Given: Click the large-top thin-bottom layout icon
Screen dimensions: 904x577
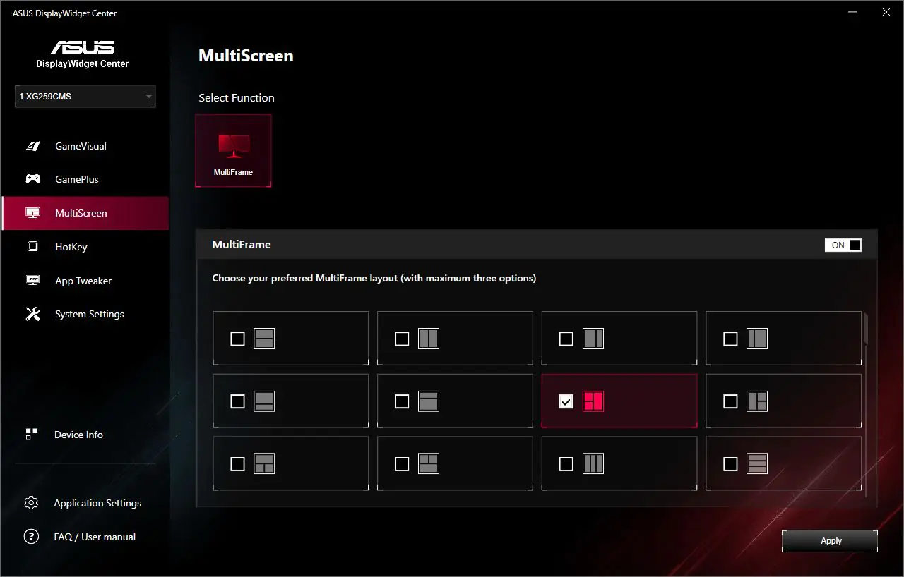Looking at the screenshot, I should (264, 401).
